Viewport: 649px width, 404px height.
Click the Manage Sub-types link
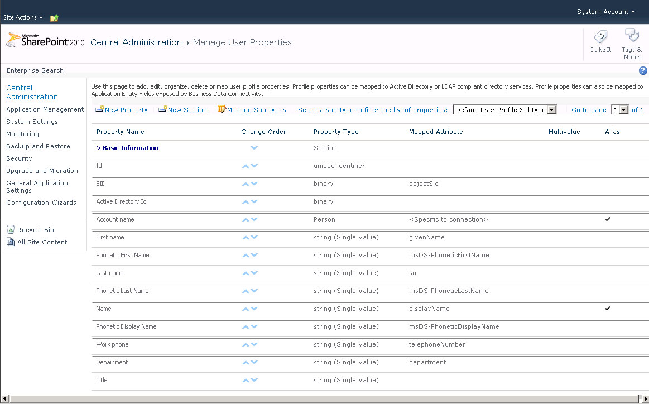[257, 110]
